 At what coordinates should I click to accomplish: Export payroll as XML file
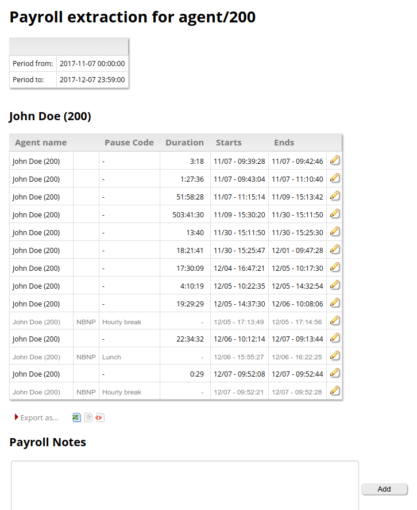click(99, 417)
